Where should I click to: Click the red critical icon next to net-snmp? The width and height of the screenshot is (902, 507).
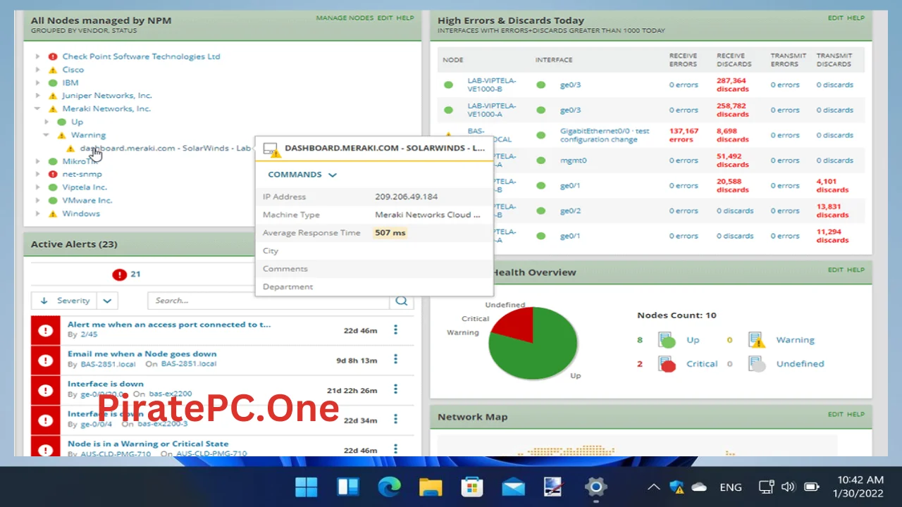[53, 174]
